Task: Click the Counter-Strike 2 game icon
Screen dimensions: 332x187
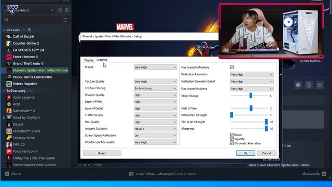Action: click(x=9, y=44)
